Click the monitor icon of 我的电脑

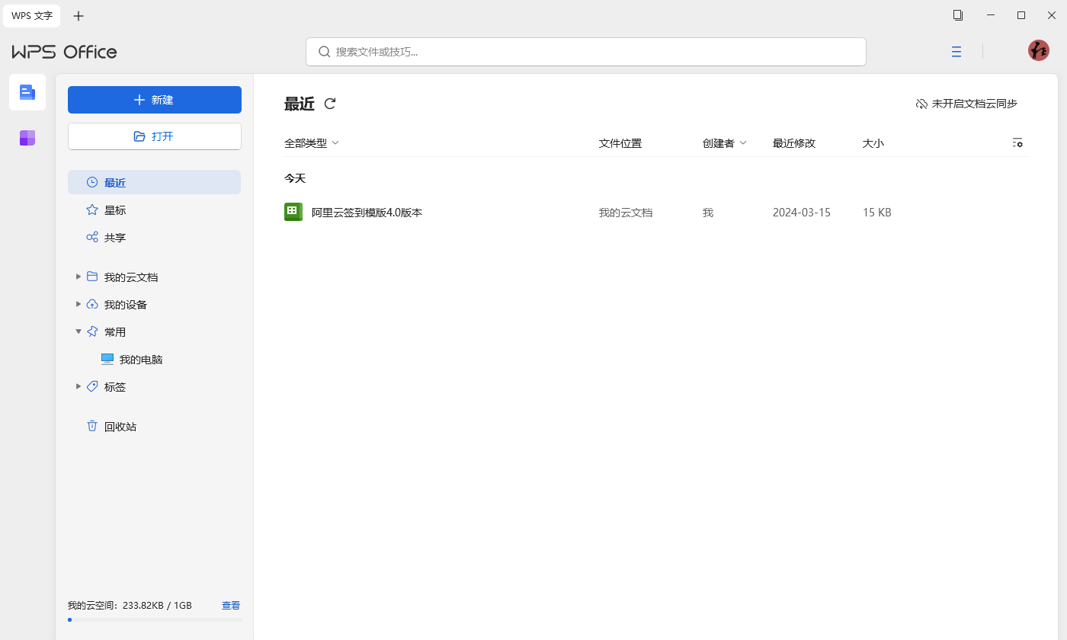tap(107, 359)
